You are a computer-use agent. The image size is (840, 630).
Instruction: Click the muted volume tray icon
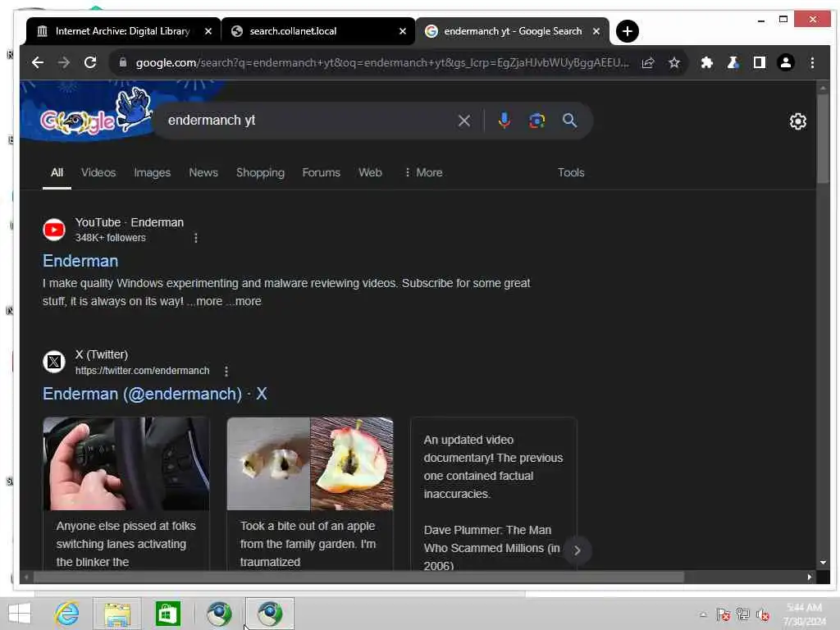click(762, 614)
